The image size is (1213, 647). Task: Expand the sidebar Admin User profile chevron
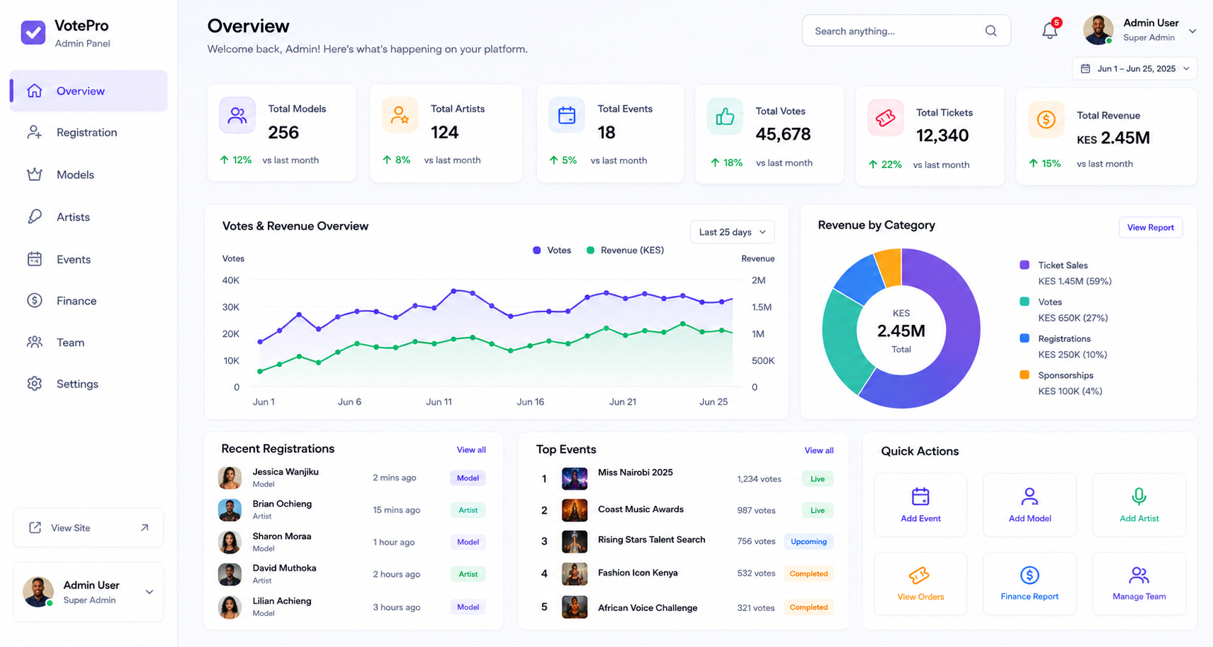click(x=149, y=592)
